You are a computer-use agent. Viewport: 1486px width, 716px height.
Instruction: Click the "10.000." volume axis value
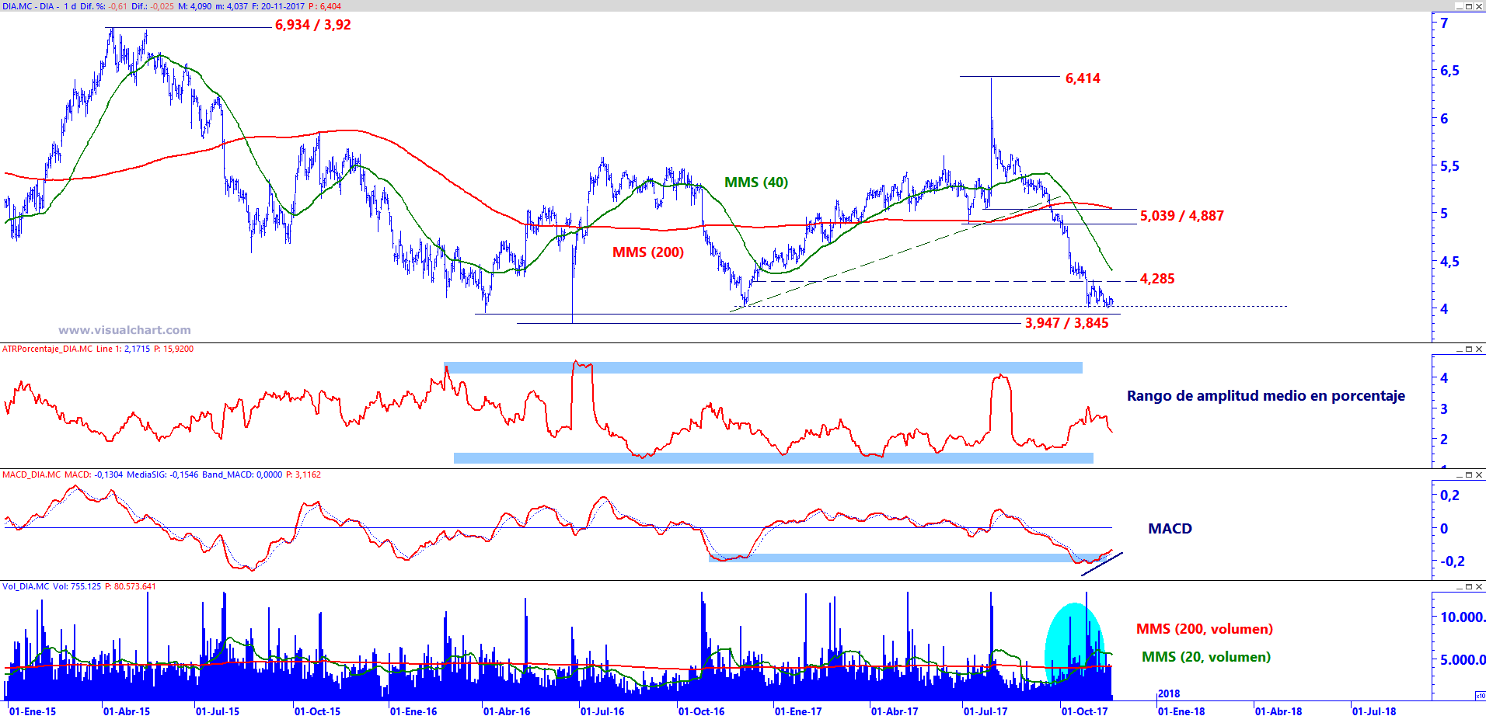point(1463,617)
